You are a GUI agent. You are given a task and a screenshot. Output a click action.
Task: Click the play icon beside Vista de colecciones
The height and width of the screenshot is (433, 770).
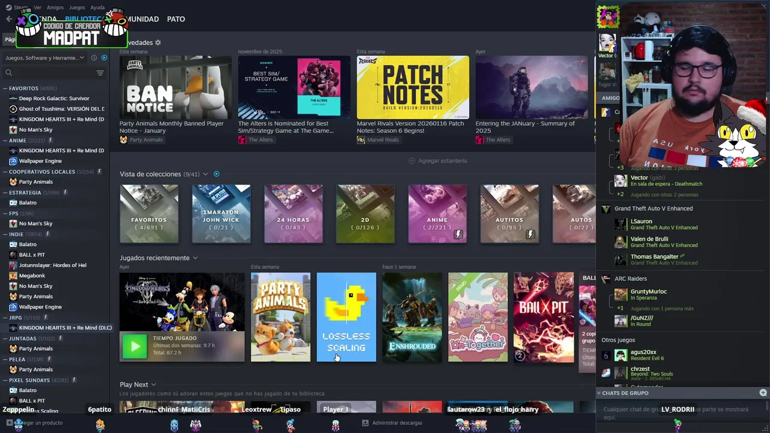tap(217, 174)
